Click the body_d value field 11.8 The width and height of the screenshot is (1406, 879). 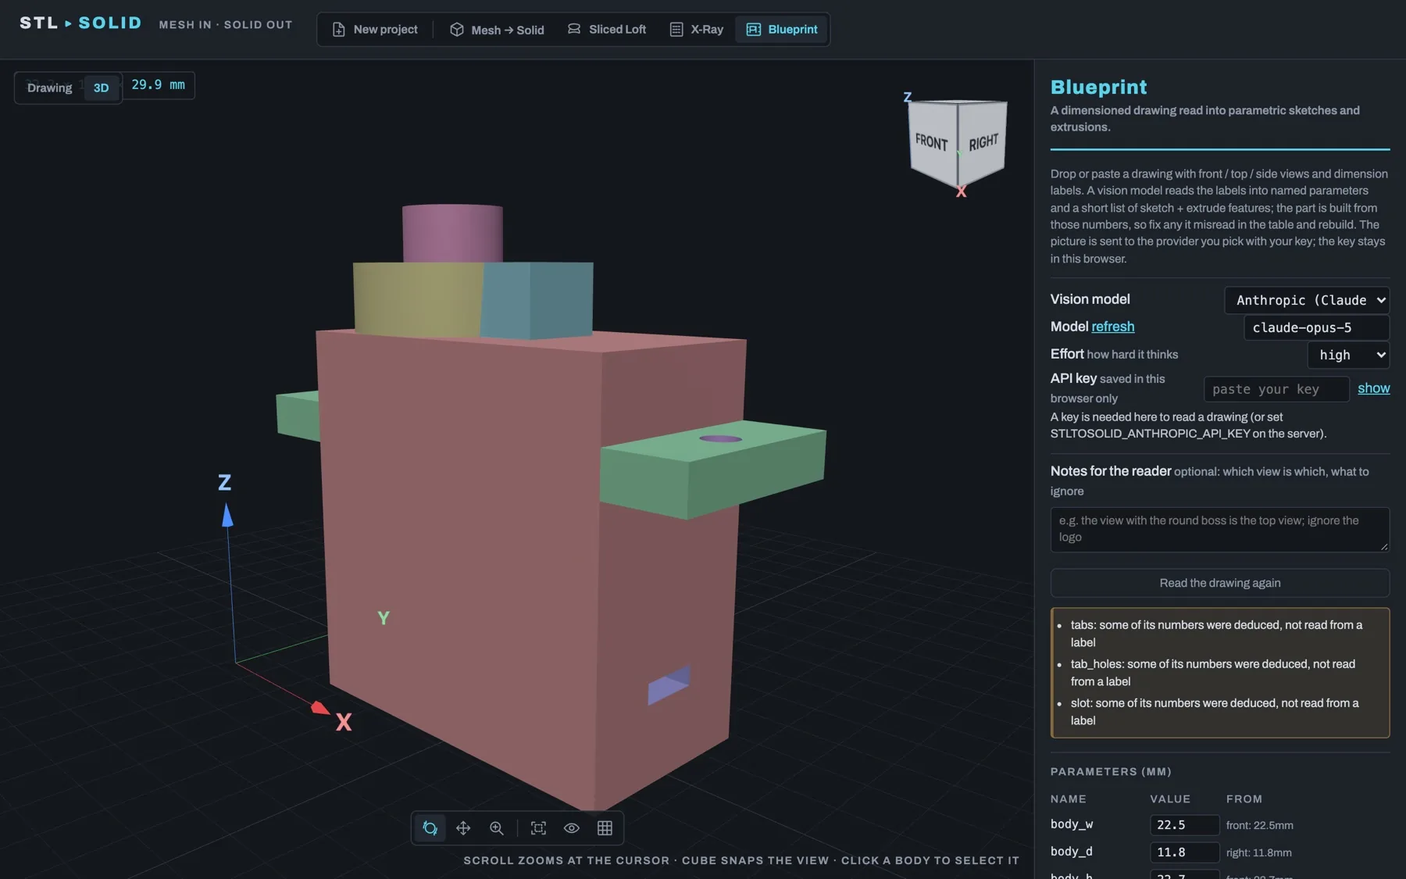point(1184,852)
